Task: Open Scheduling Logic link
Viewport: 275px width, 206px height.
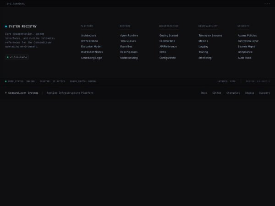Action: 91,58
